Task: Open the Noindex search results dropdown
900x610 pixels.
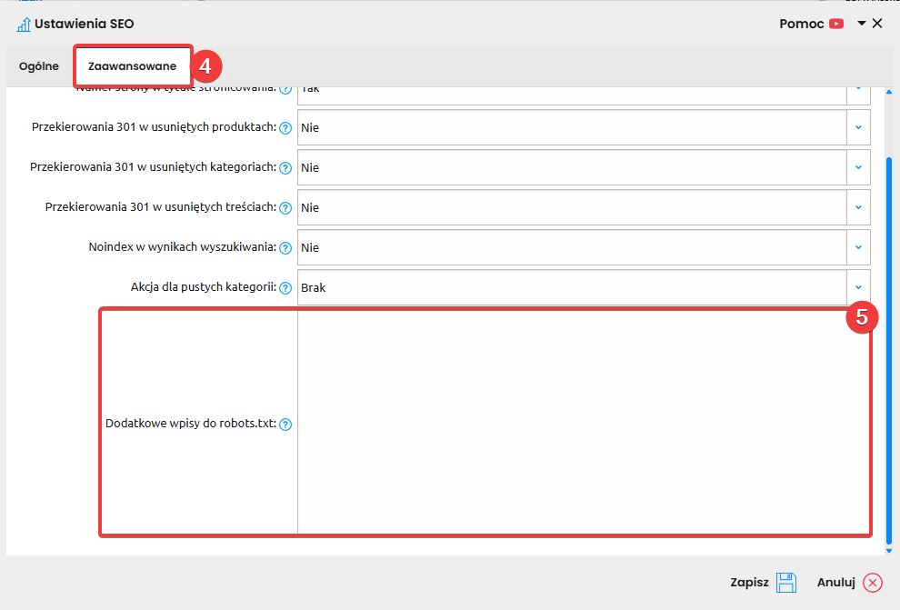Action: pyautogui.click(x=858, y=247)
